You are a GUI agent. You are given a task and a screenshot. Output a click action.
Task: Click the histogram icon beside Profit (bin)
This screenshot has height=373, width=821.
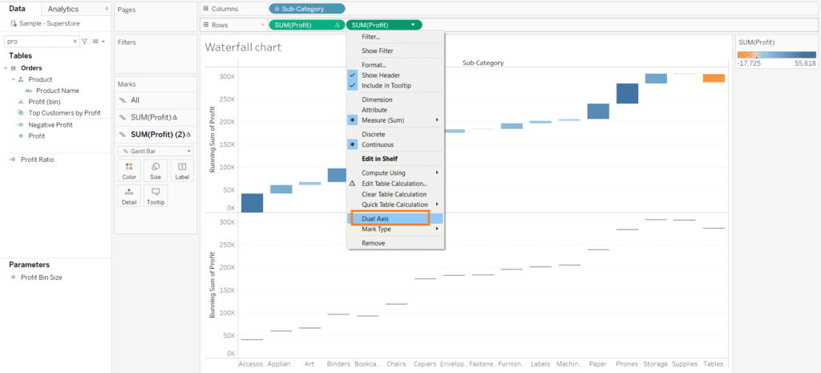click(21, 102)
